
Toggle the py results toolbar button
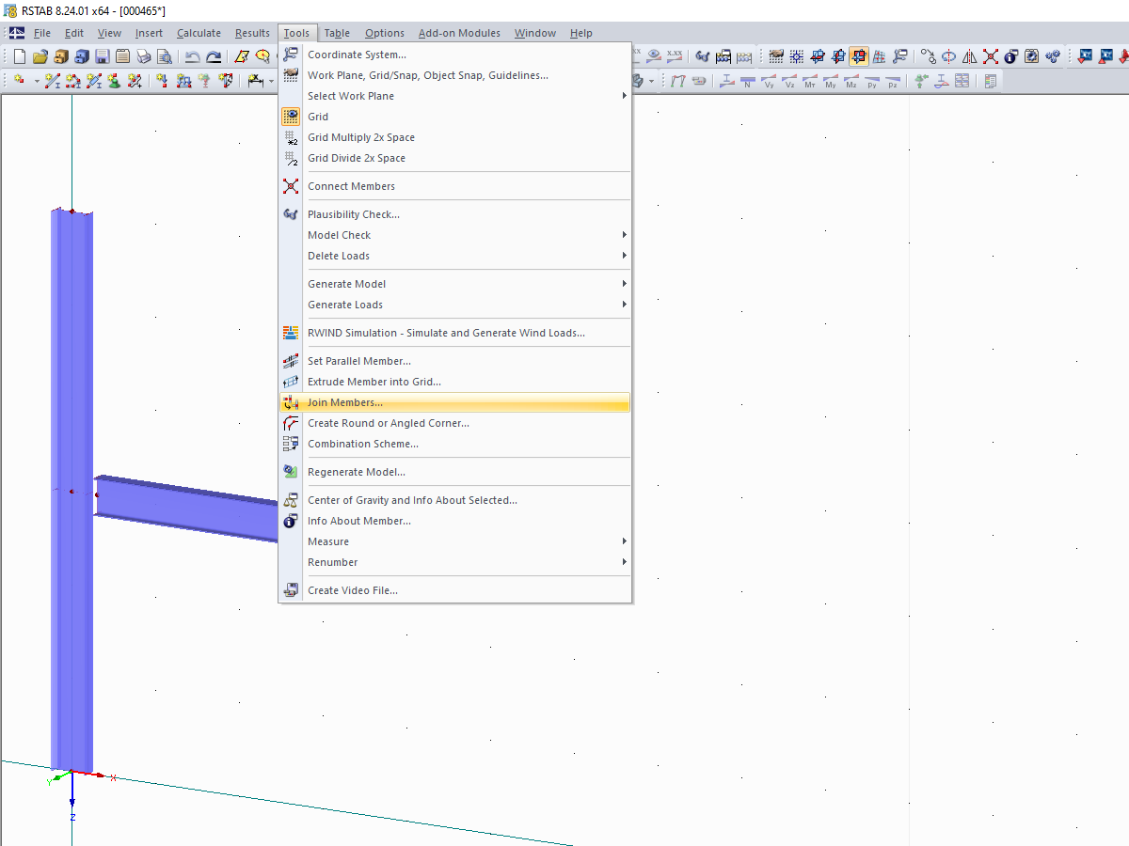click(872, 81)
